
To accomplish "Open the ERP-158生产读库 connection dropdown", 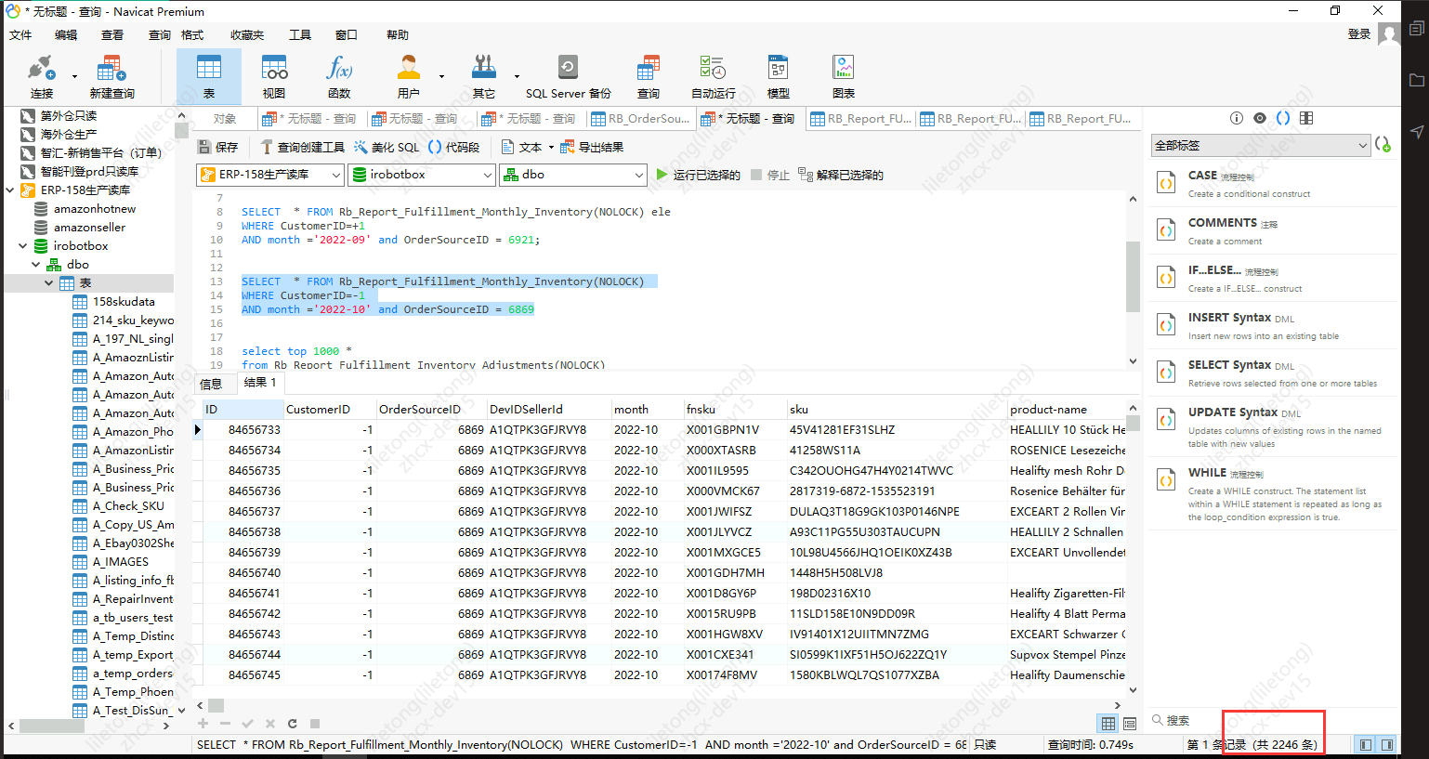I will pos(270,175).
